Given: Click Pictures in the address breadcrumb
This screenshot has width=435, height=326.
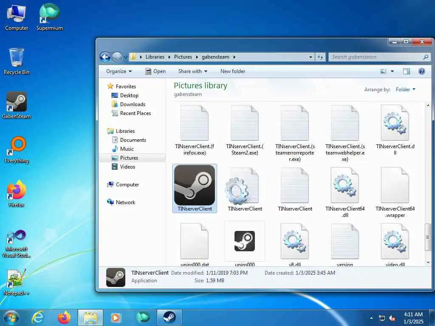Looking at the screenshot, I should (183, 57).
